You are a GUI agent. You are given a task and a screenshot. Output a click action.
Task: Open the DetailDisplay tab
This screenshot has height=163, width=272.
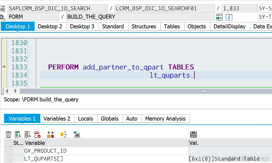pos(230,26)
